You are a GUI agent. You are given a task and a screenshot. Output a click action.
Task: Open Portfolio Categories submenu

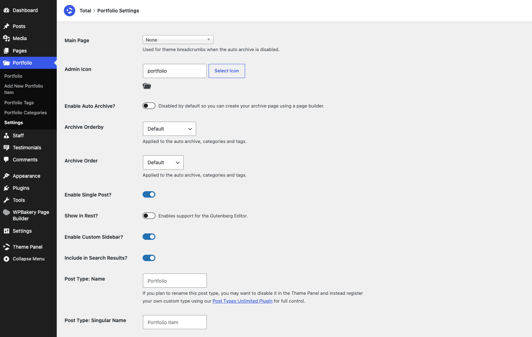pyautogui.click(x=26, y=112)
